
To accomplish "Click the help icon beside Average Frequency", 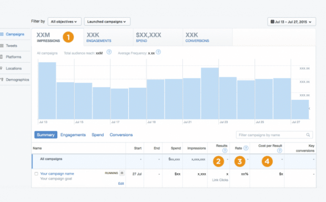I will pyautogui.click(x=158, y=52).
